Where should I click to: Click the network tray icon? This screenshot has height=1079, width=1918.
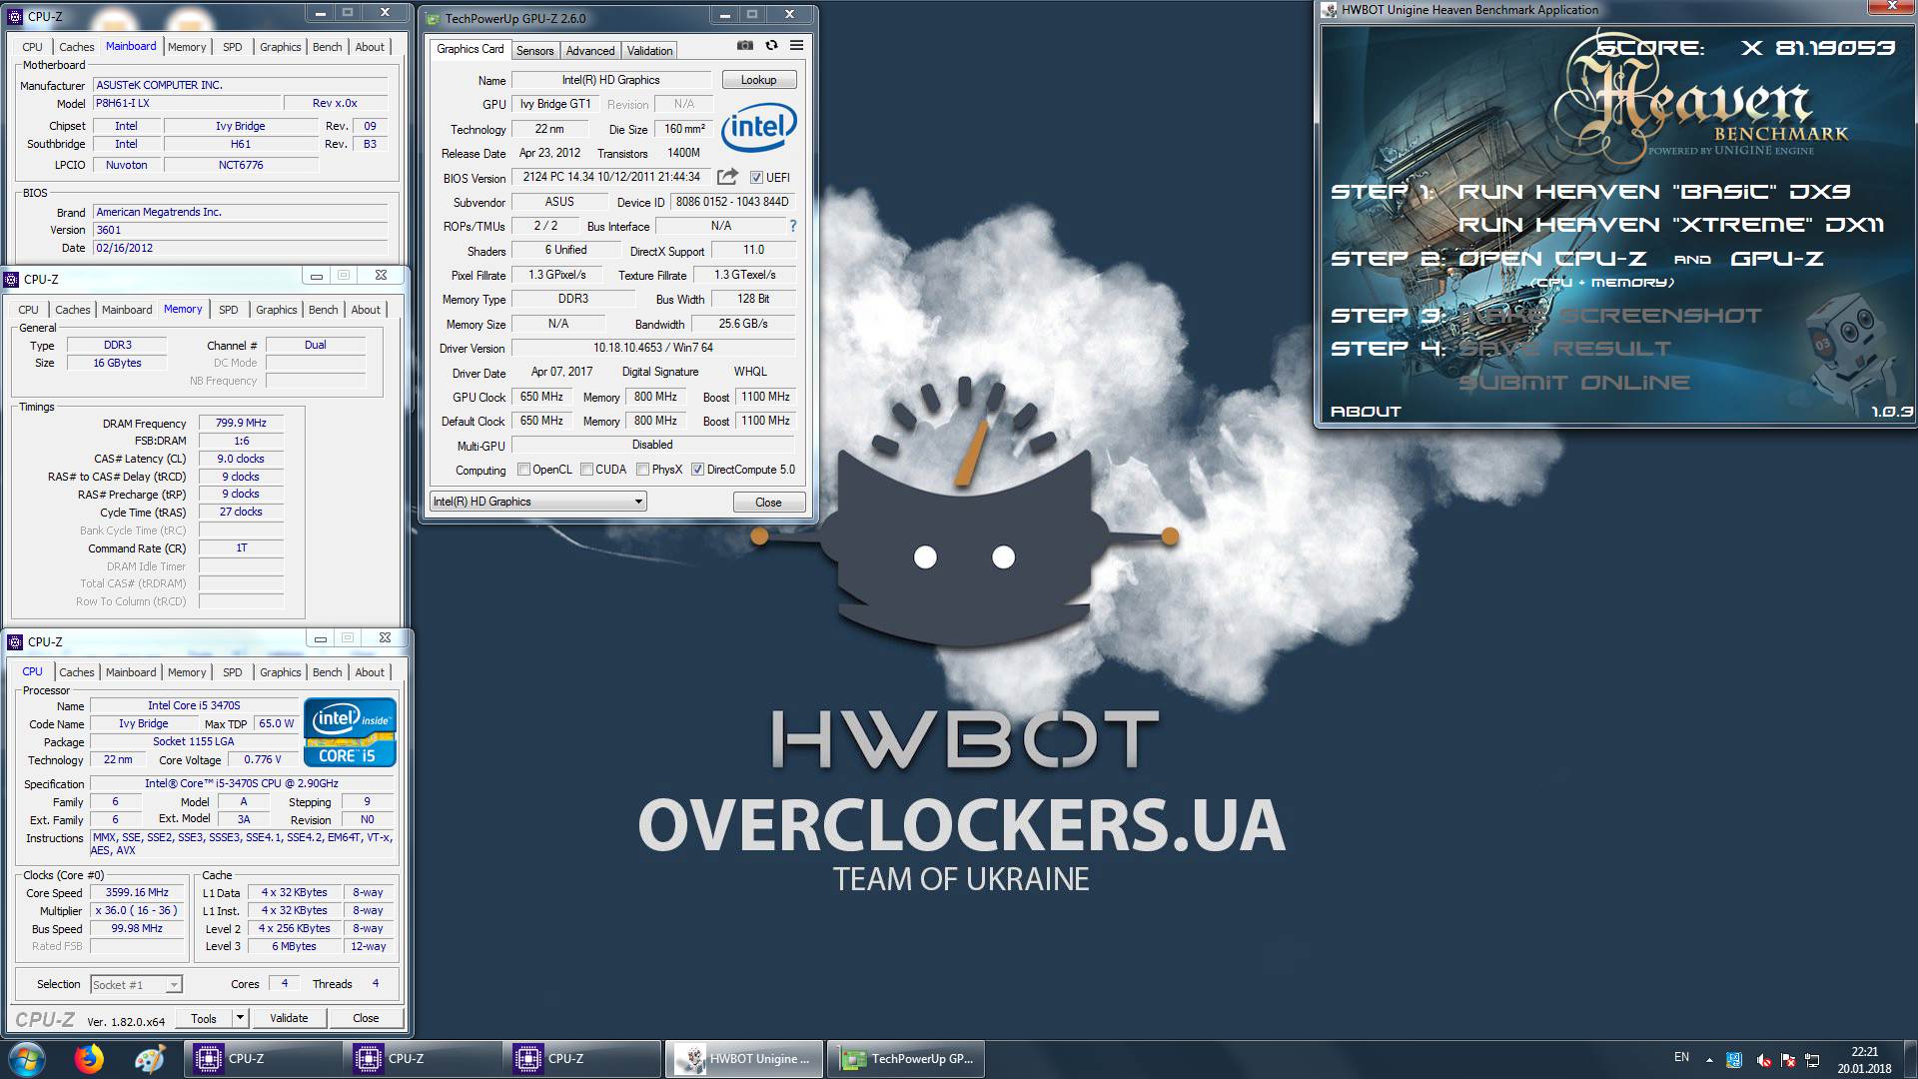point(1811,1060)
